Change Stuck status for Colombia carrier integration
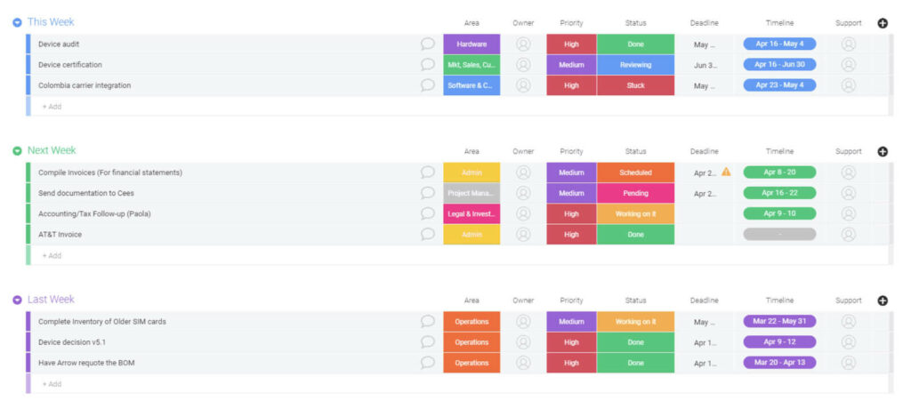This screenshot has height=409, width=911. (635, 85)
